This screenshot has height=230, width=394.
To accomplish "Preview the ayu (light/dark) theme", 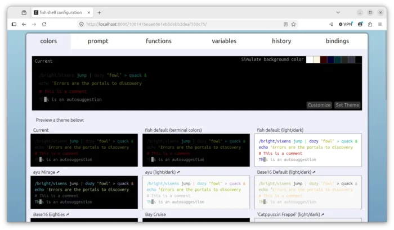I will (196, 192).
